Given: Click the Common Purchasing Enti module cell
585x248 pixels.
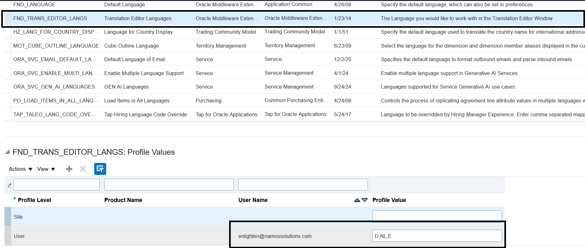Looking at the screenshot, I should coord(296,100).
